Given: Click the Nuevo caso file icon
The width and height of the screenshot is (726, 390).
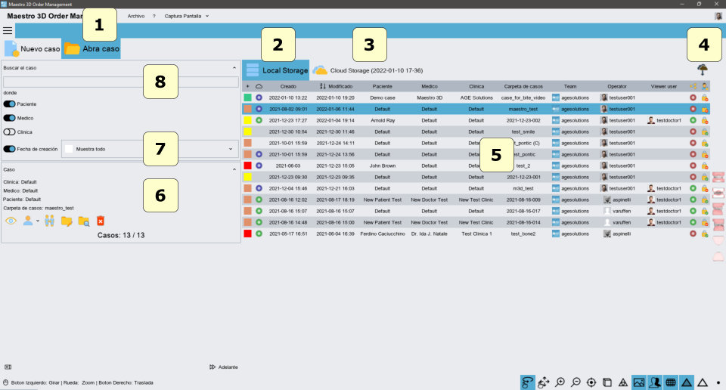Looking at the screenshot, I should [x=11, y=48].
